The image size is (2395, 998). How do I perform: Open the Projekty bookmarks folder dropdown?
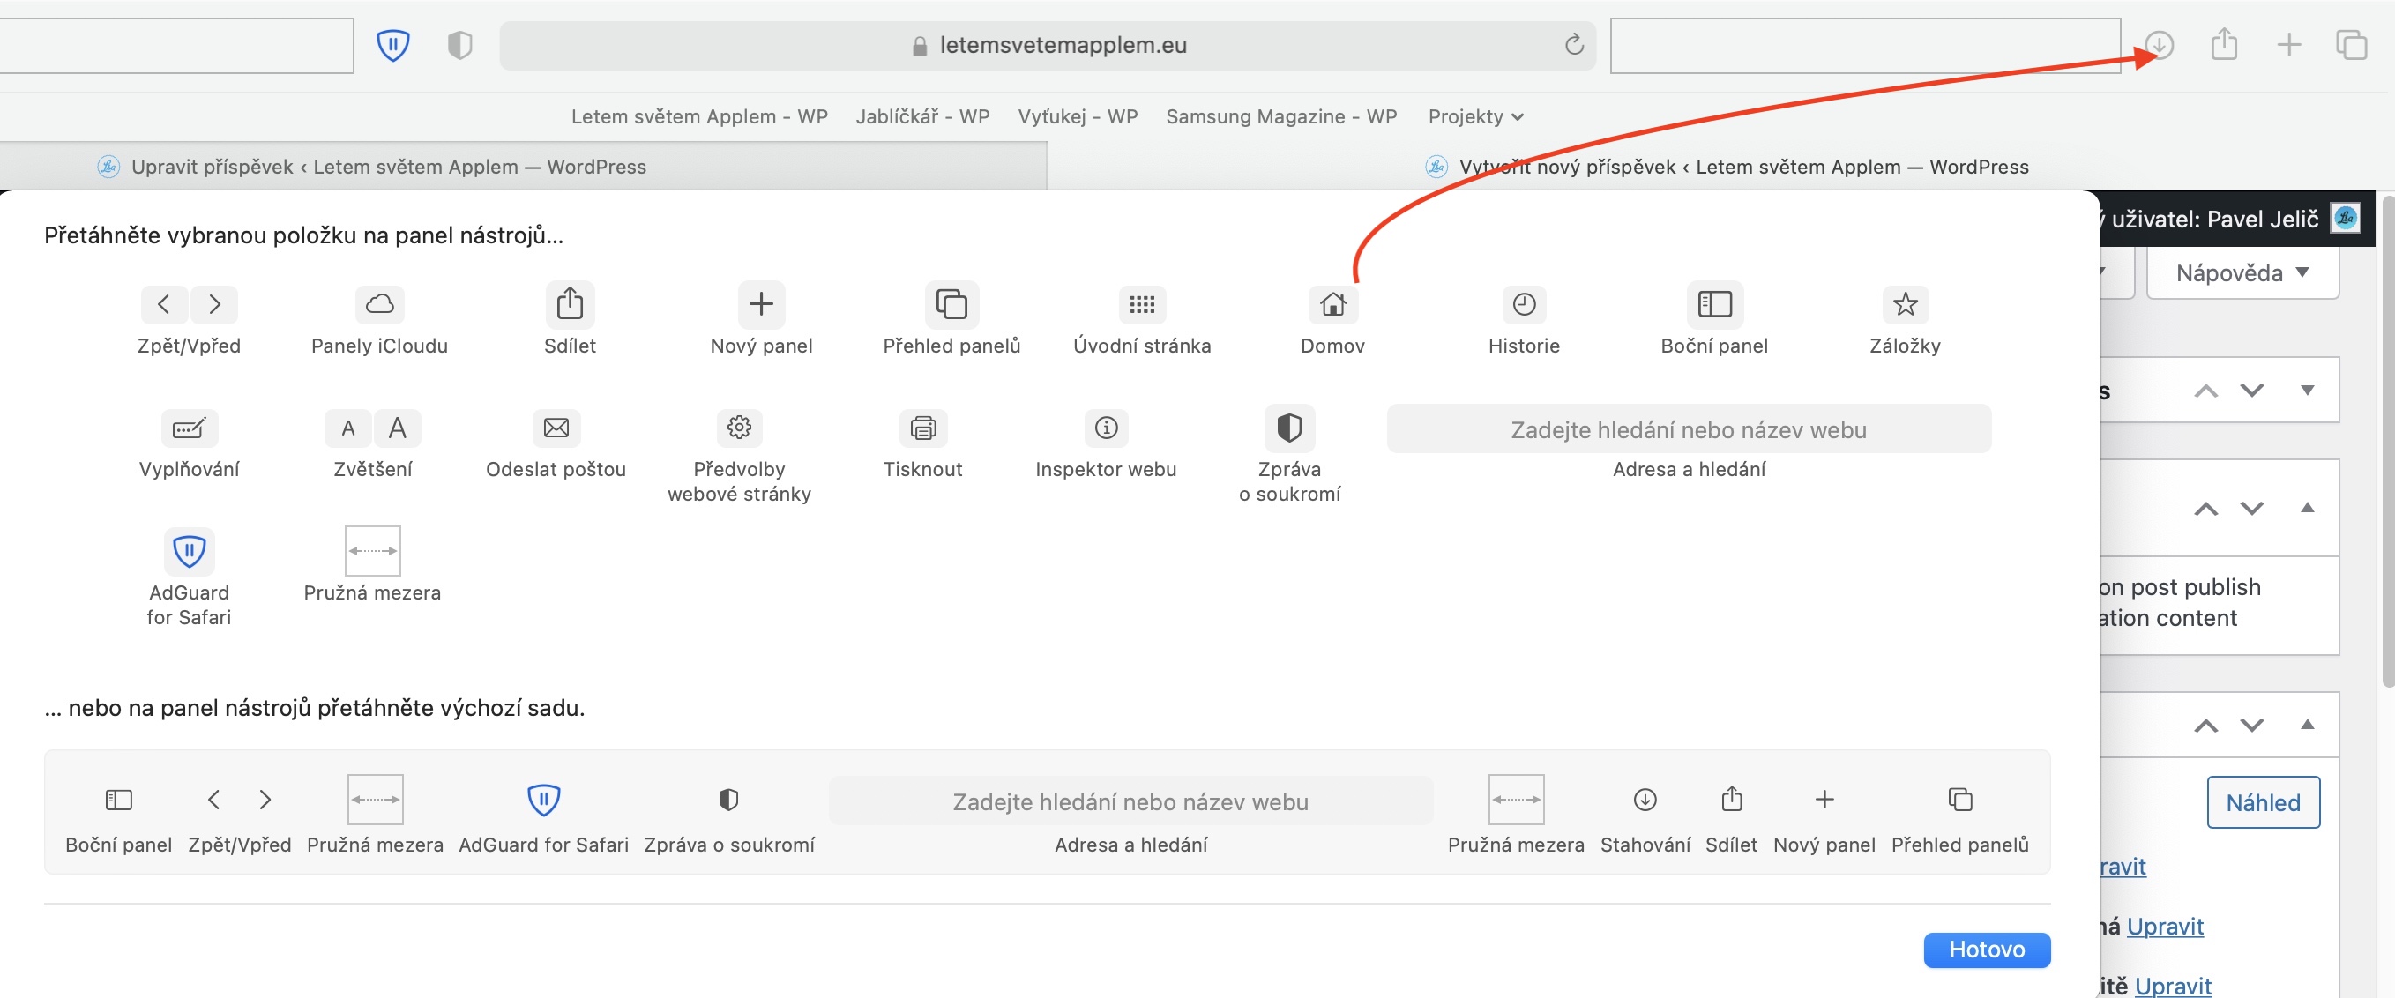coord(1474,116)
